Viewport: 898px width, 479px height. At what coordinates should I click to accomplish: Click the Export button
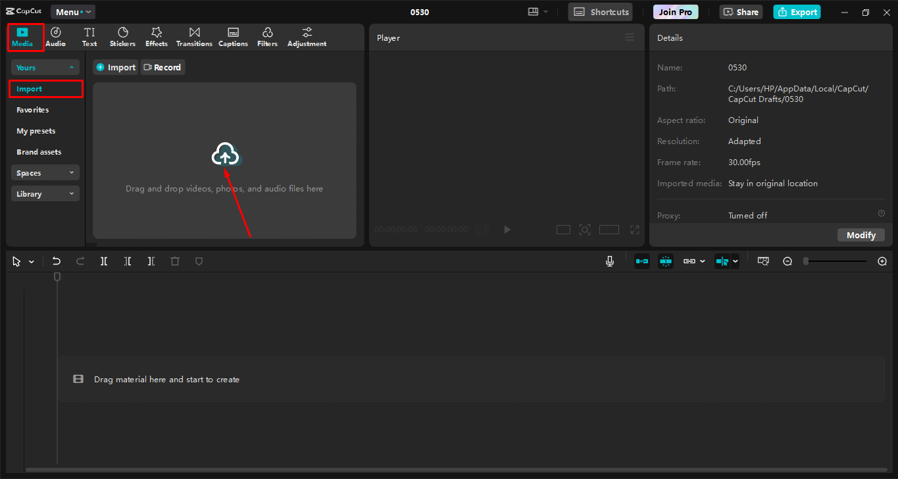[x=797, y=11]
